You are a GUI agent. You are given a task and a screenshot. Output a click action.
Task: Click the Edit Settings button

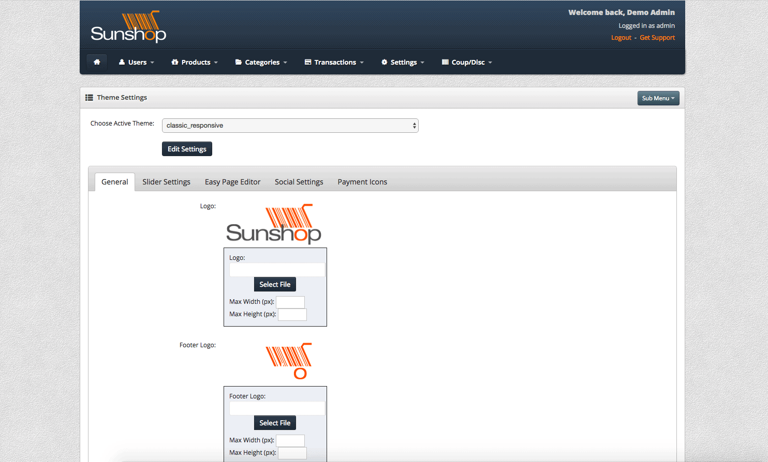click(x=187, y=149)
